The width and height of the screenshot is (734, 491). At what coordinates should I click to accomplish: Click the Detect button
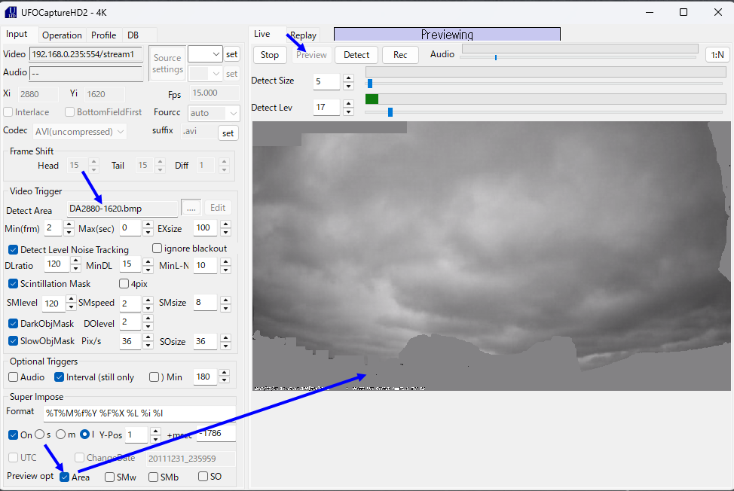click(x=356, y=55)
